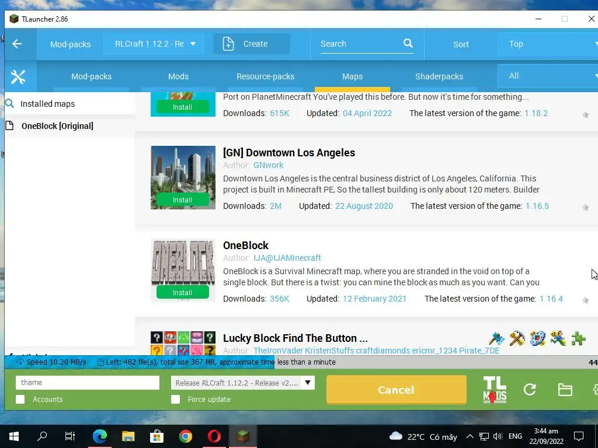Click the Search magnifier icon

pos(408,43)
